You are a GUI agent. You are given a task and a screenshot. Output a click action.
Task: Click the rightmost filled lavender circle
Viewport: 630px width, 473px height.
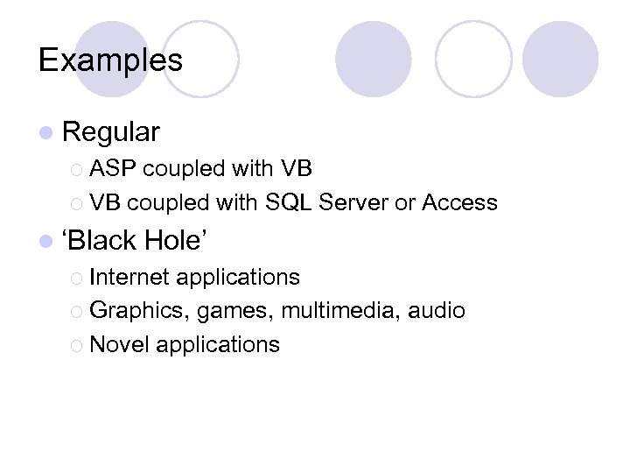tap(560, 59)
